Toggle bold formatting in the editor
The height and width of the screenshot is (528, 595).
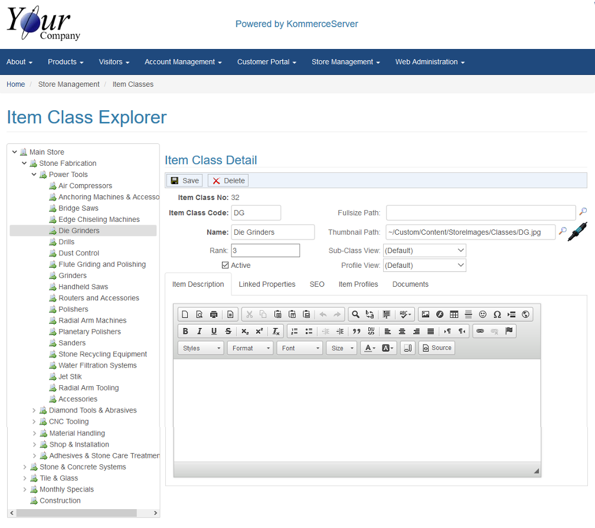[x=185, y=332]
